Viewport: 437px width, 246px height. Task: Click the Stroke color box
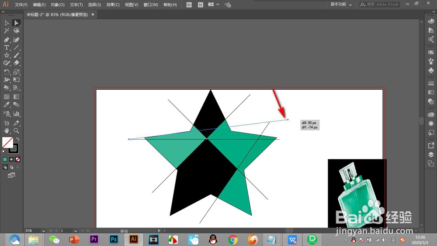(14, 148)
